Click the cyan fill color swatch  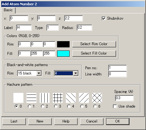[63, 54]
